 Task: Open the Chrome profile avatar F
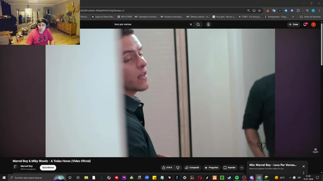(x=313, y=11)
